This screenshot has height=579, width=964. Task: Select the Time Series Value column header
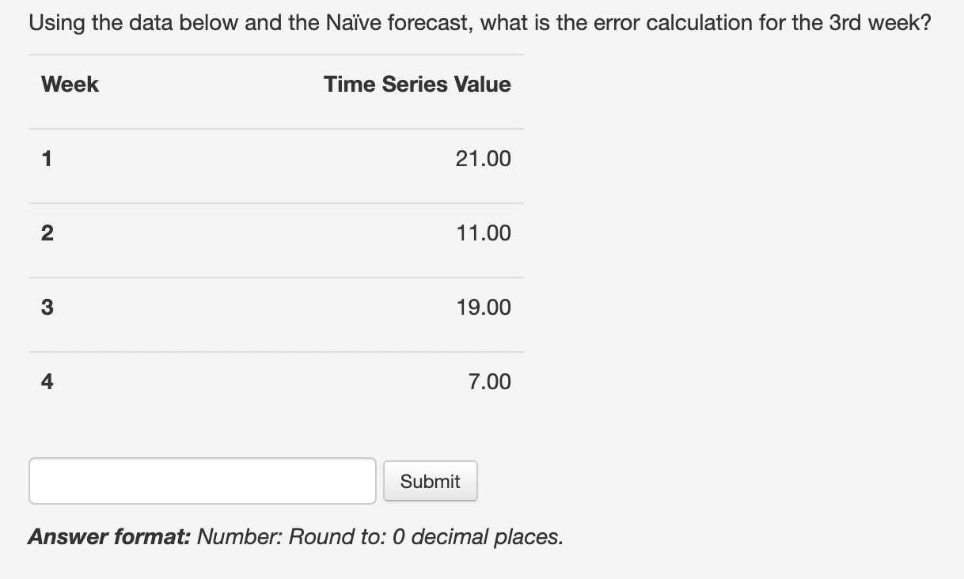coord(417,84)
